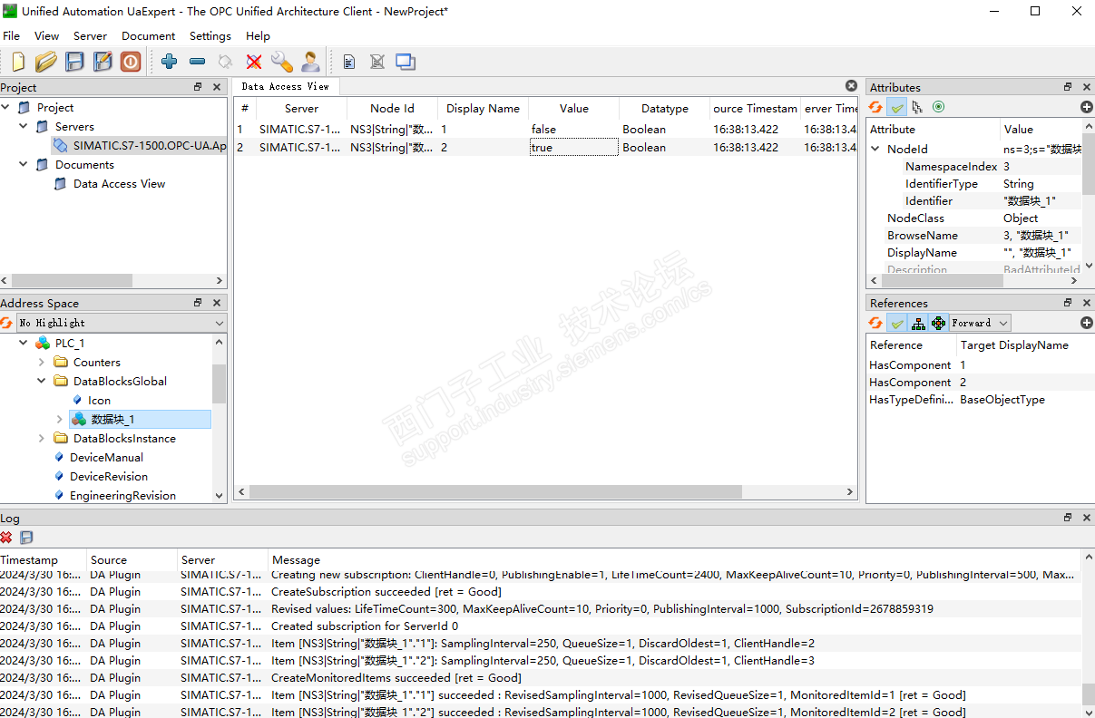Save log with disk icon
Image resolution: width=1095 pixels, height=718 pixels.
coord(26,538)
